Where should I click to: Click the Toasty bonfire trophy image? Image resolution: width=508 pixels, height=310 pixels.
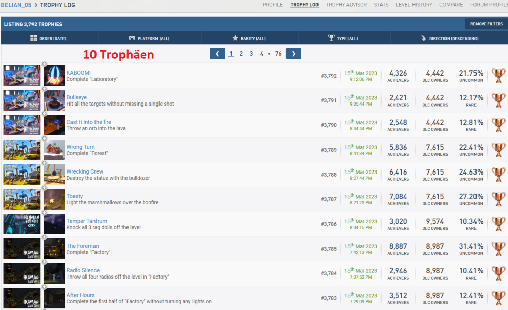coord(54,199)
